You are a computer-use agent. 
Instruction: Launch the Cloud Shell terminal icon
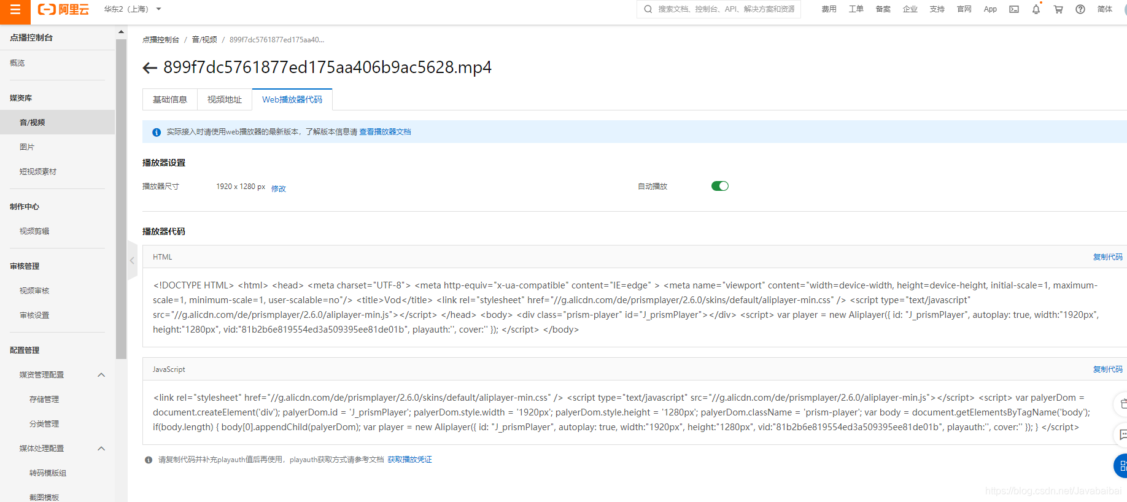(x=1014, y=9)
